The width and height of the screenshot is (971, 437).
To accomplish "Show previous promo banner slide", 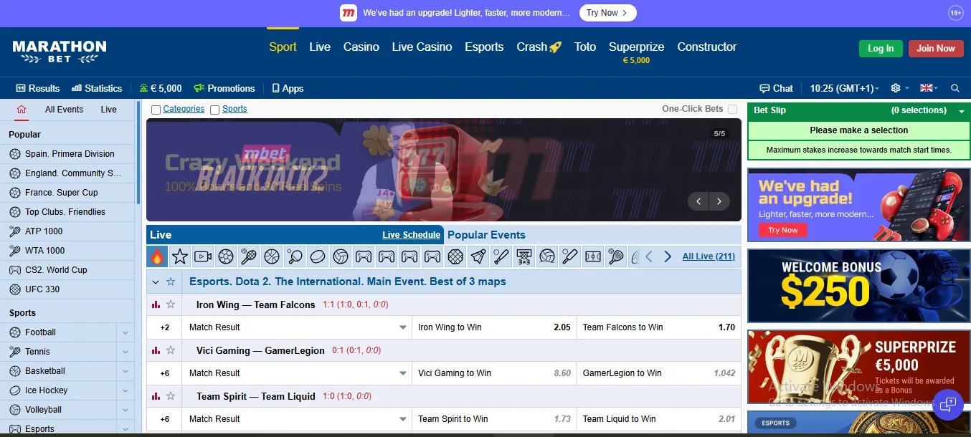I will (698, 201).
